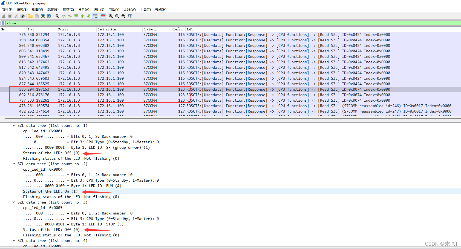Screen dimensions: 461x249
Task: Jump to the last packet
Action: pyautogui.click(x=89, y=16)
